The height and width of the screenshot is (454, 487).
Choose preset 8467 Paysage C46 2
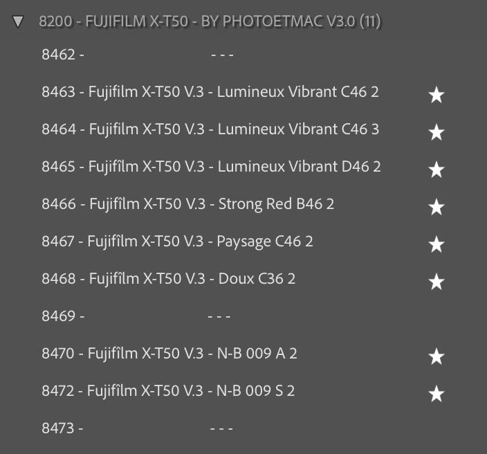pos(177,242)
